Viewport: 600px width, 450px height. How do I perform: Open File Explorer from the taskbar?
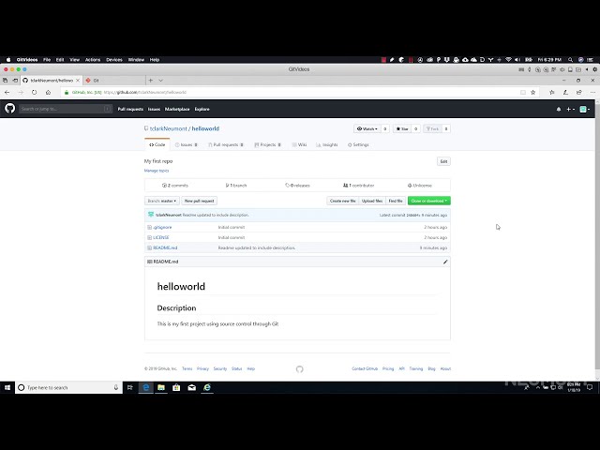coord(161,387)
